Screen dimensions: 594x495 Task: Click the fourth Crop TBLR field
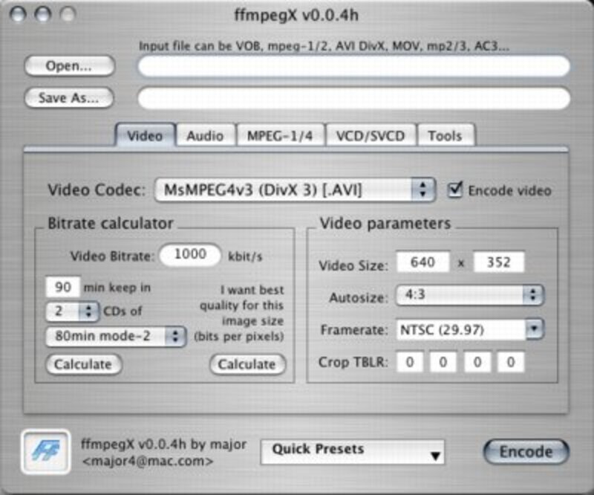tap(511, 362)
